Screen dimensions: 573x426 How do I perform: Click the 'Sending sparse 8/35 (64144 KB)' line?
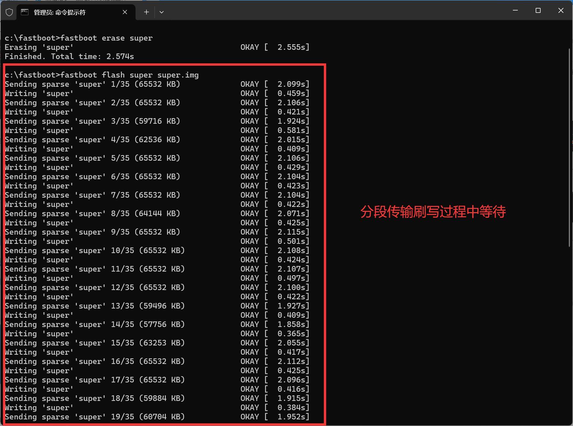(x=93, y=213)
